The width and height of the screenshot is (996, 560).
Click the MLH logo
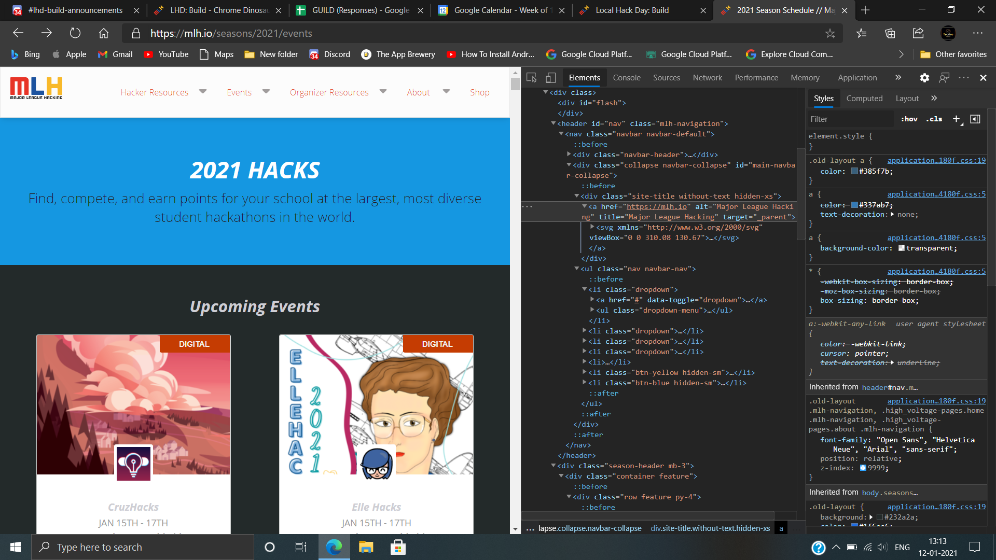tap(36, 88)
